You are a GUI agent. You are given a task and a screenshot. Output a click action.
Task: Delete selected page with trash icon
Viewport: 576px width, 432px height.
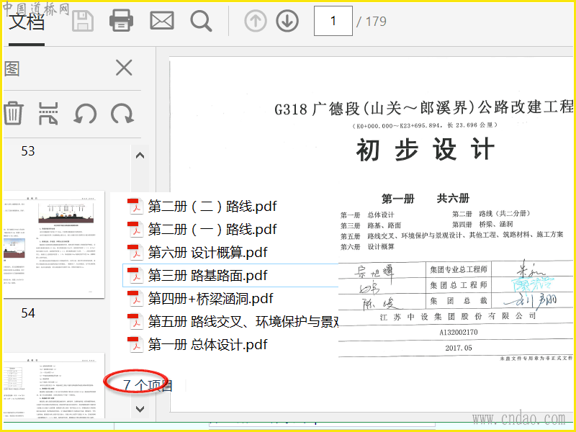point(13,113)
